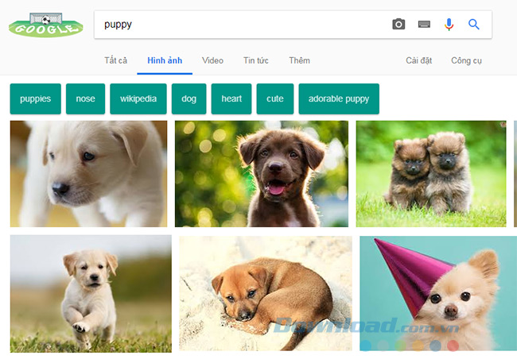This screenshot has width=517, height=359.
Task: Expand the Công cụ tools options
Action: coord(466,60)
